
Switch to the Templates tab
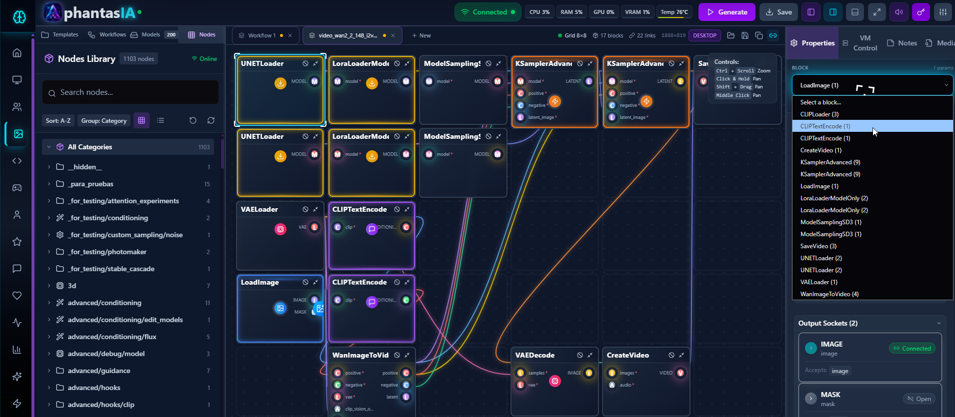coord(60,34)
